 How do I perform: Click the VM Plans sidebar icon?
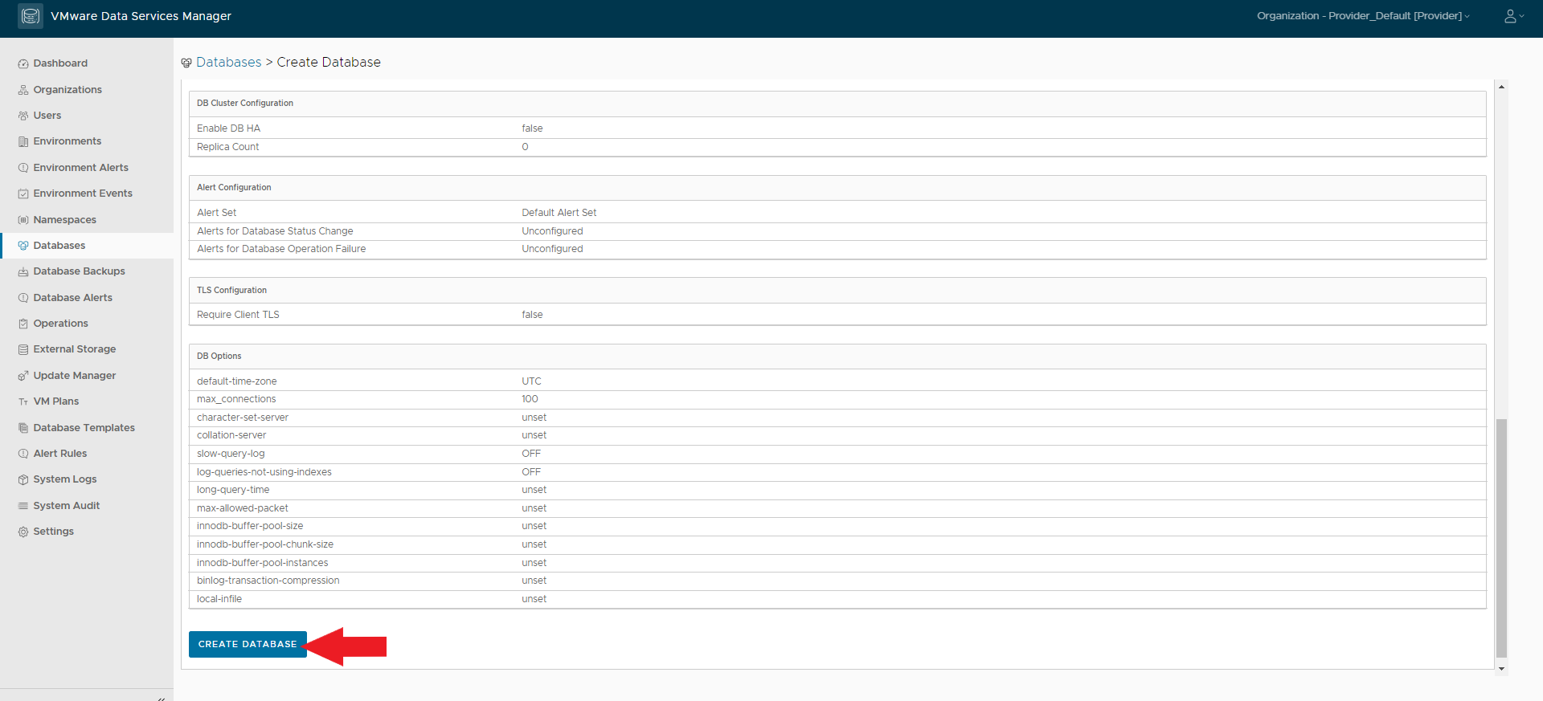click(x=23, y=401)
